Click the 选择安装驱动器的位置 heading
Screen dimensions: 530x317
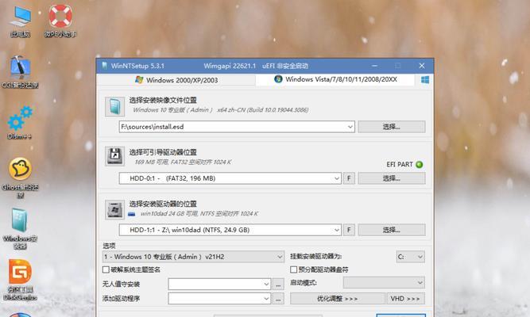point(163,204)
